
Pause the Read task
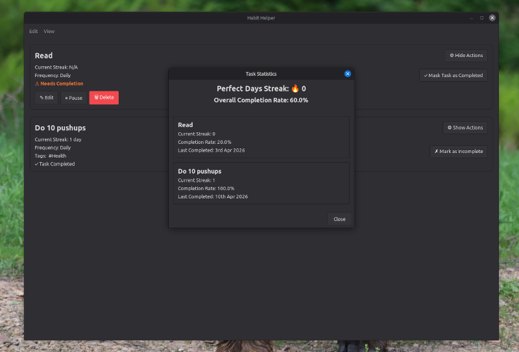(74, 98)
